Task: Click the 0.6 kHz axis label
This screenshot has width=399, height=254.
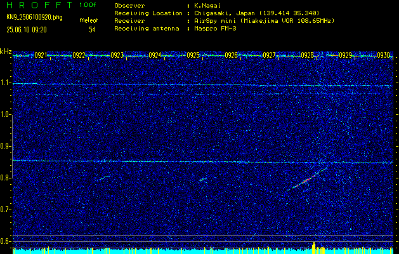Action: [x=6, y=241]
